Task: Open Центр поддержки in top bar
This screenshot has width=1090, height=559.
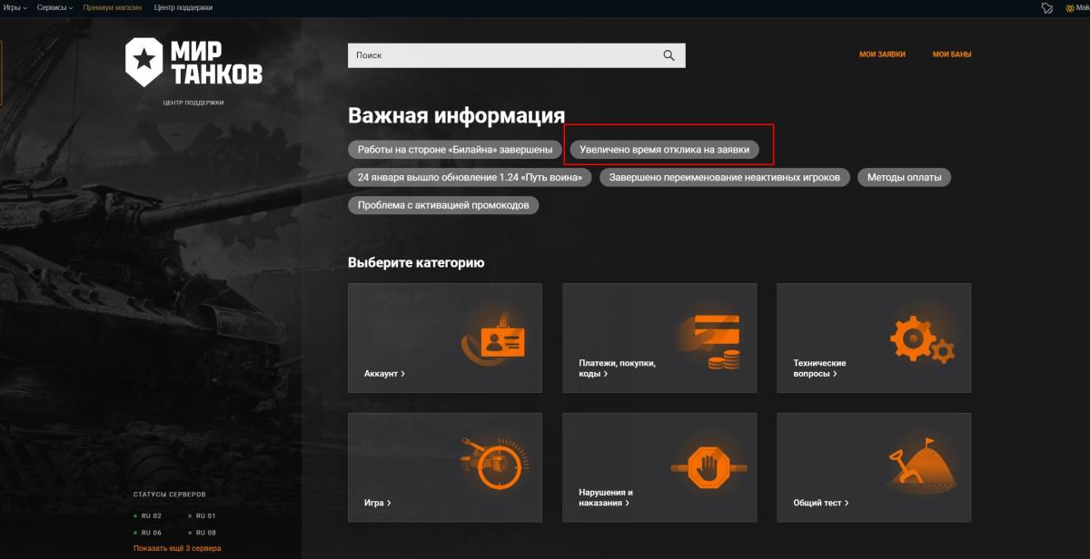Action: click(x=183, y=7)
